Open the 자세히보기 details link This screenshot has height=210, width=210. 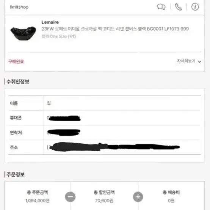point(186,61)
